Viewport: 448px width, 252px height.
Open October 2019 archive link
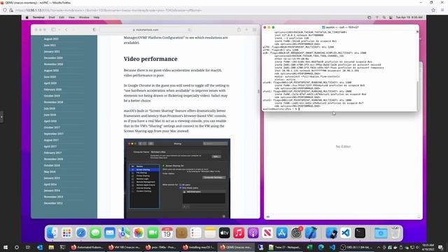[x=52, y=96]
